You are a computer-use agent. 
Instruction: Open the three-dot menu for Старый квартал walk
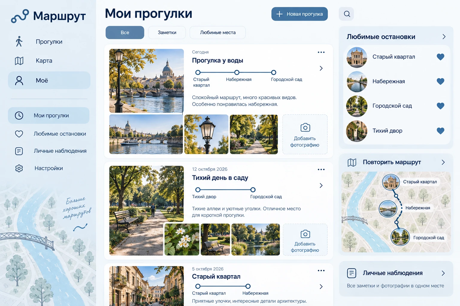point(321,271)
